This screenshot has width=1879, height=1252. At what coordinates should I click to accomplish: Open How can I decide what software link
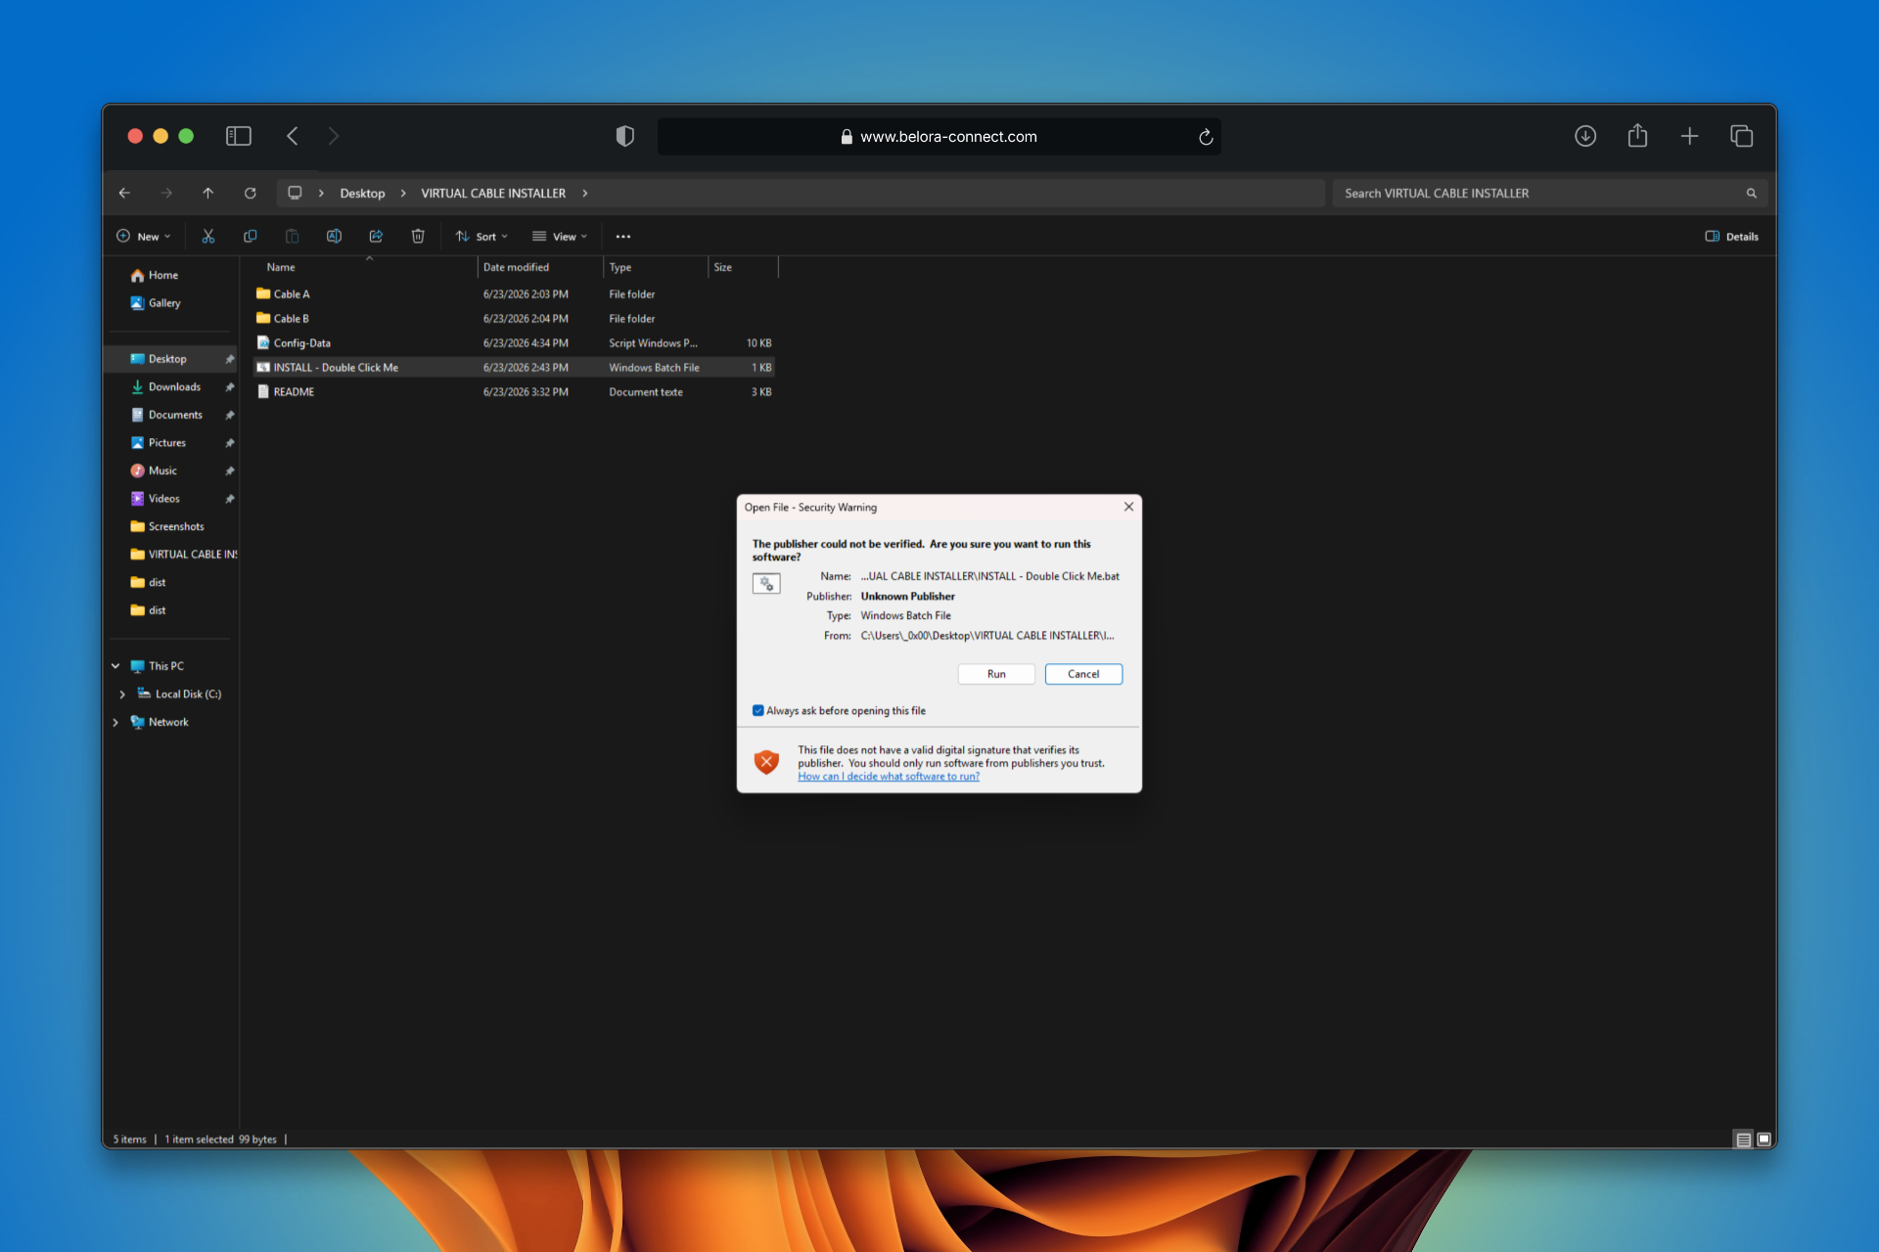tap(888, 777)
